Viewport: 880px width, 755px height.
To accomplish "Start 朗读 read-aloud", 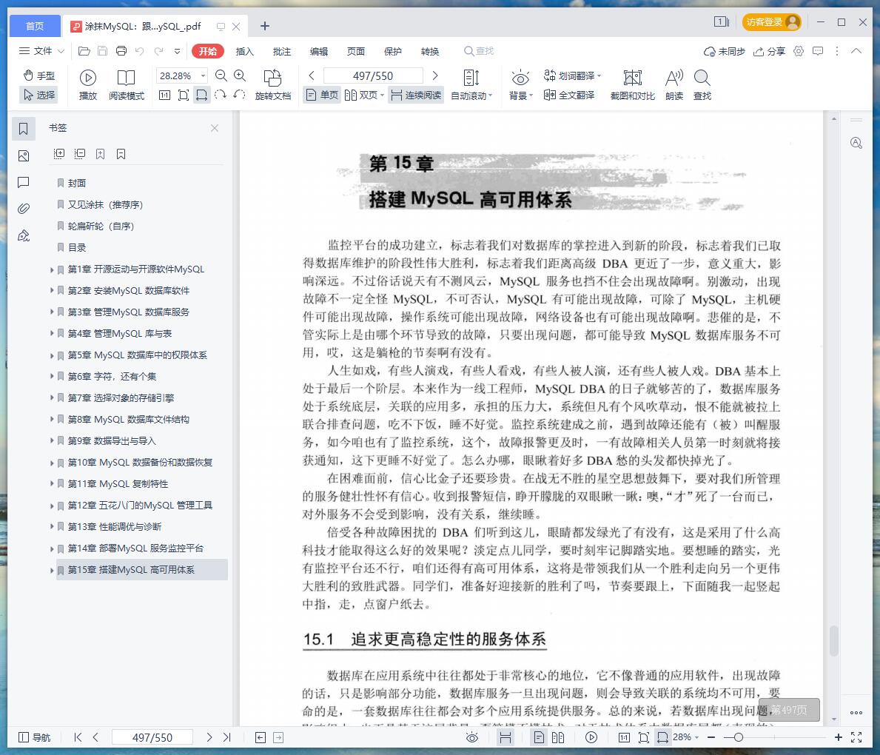I will (x=674, y=85).
